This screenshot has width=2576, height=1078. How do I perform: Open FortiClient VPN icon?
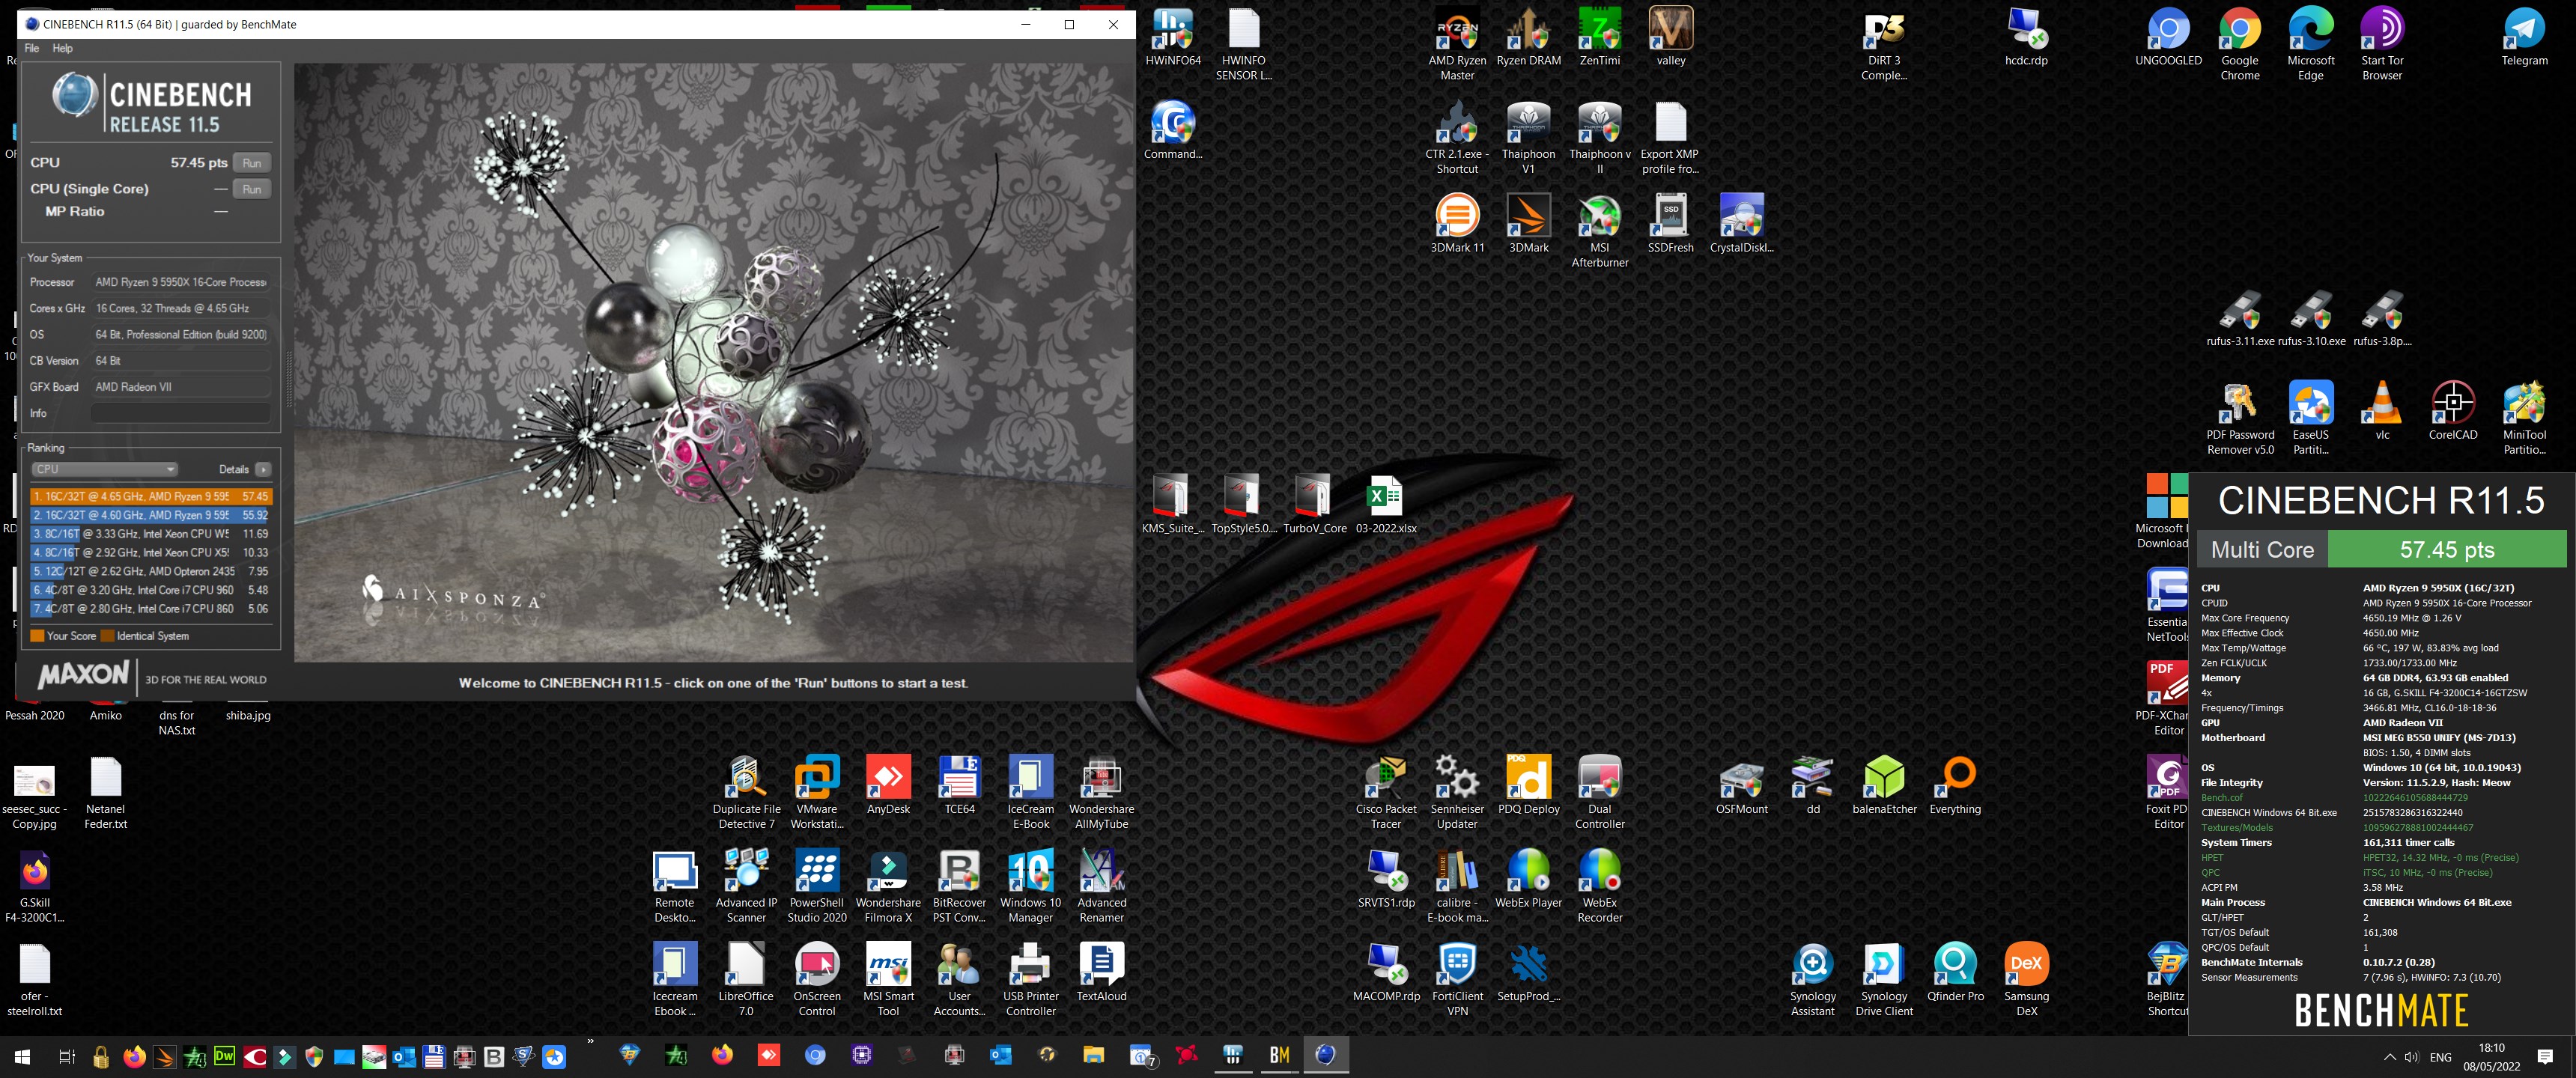[x=1457, y=979]
